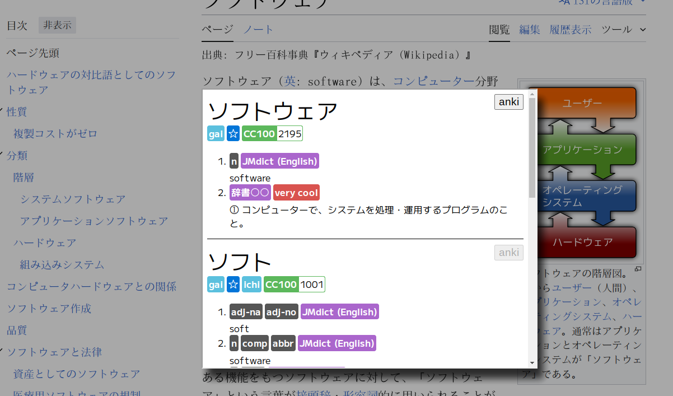Follow the コンピューター link in the article

pyautogui.click(x=434, y=81)
